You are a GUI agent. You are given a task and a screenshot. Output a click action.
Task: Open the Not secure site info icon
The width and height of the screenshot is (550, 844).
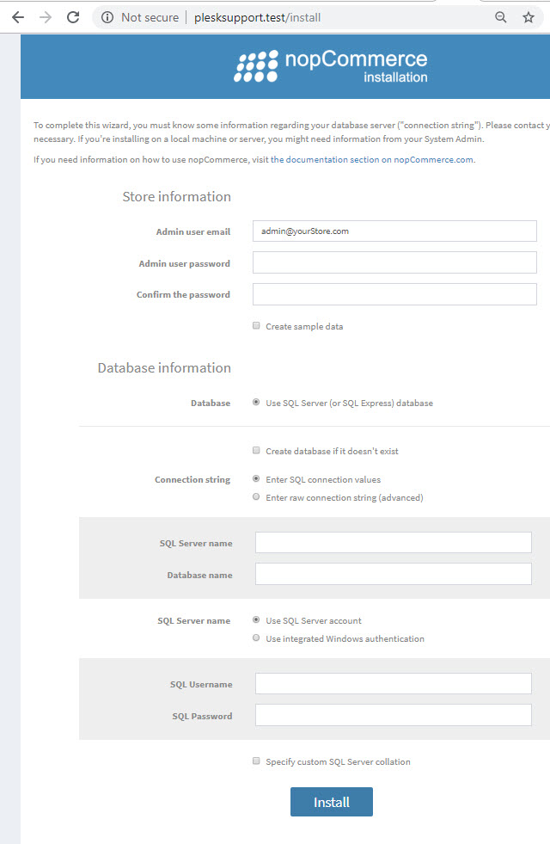click(107, 18)
